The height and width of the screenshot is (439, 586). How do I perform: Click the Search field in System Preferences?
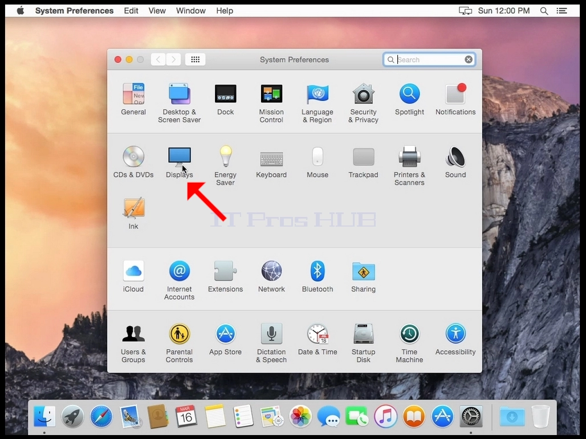(429, 60)
